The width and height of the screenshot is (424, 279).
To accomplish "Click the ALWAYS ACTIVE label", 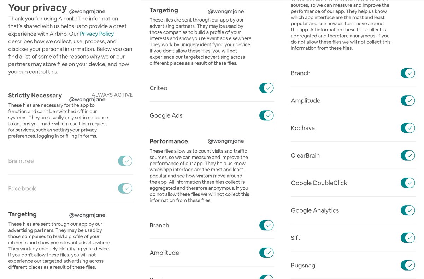I will 112,95.
